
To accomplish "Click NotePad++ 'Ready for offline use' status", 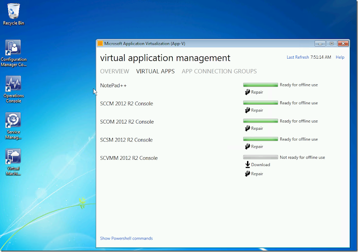I will click(298, 85).
